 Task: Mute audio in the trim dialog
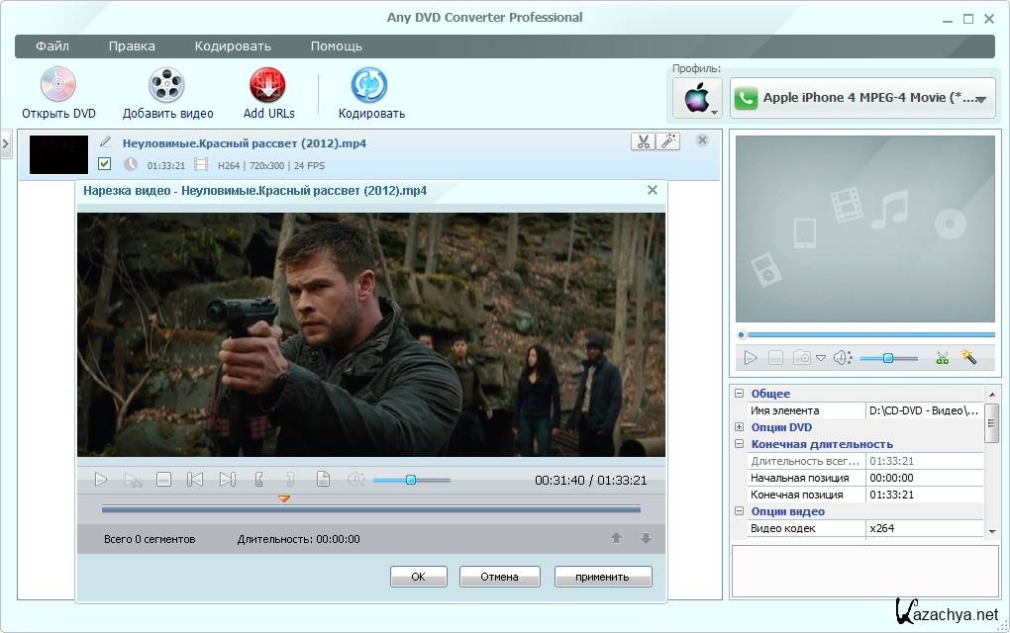[x=355, y=480]
